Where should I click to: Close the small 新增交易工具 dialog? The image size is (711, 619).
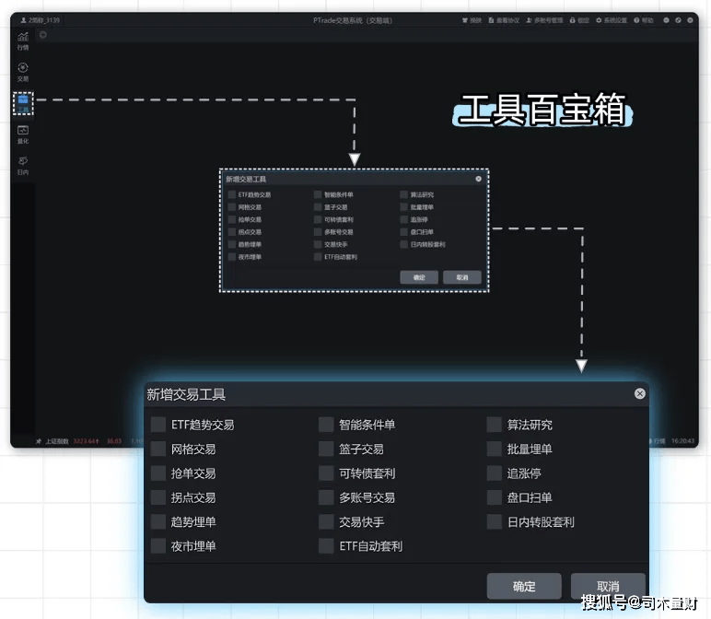point(478,179)
